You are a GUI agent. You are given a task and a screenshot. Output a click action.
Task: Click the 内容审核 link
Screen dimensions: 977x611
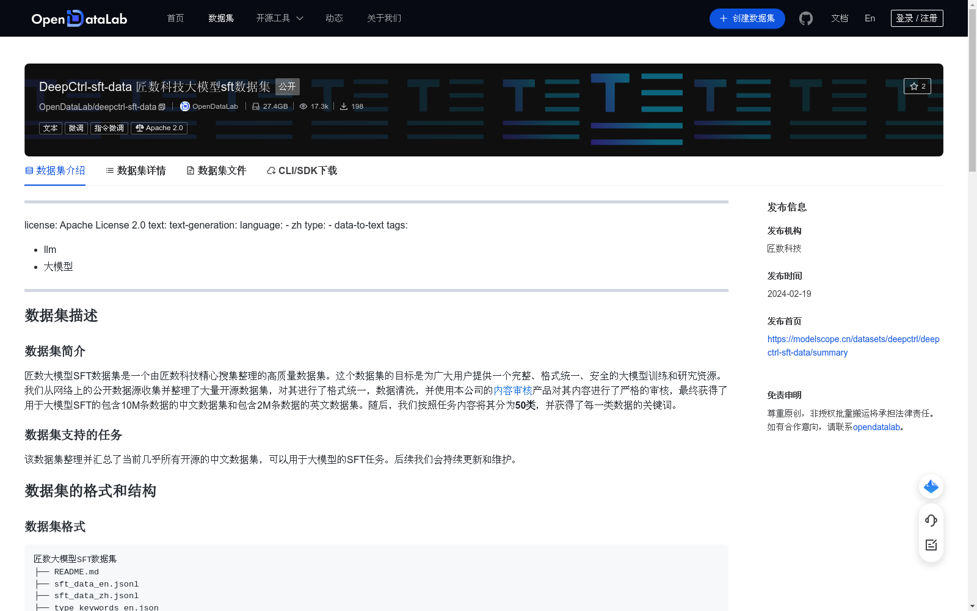pyautogui.click(x=513, y=390)
